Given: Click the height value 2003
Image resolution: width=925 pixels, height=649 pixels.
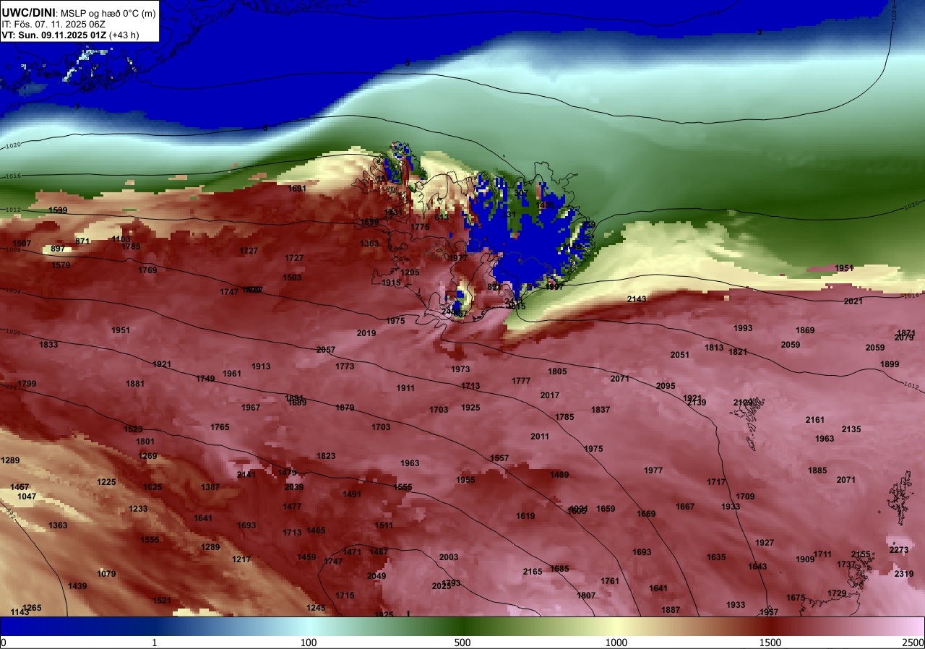Looking at the screenshot, I should pyautogui.click(x=449, y=557).
